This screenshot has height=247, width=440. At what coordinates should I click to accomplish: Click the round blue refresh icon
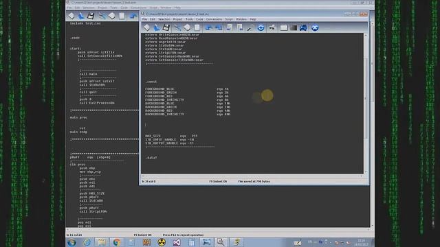tap(261, 27)
